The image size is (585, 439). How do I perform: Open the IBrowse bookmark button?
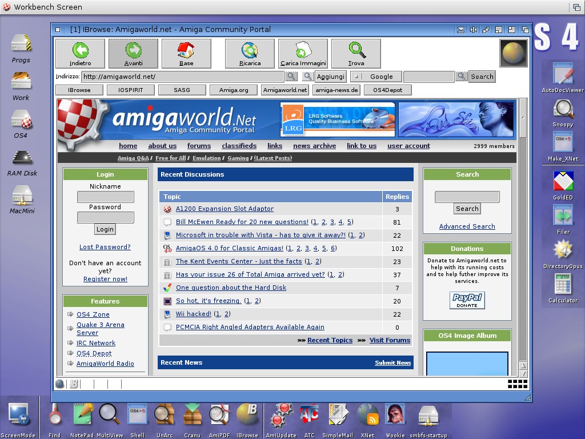coord(79,90)
